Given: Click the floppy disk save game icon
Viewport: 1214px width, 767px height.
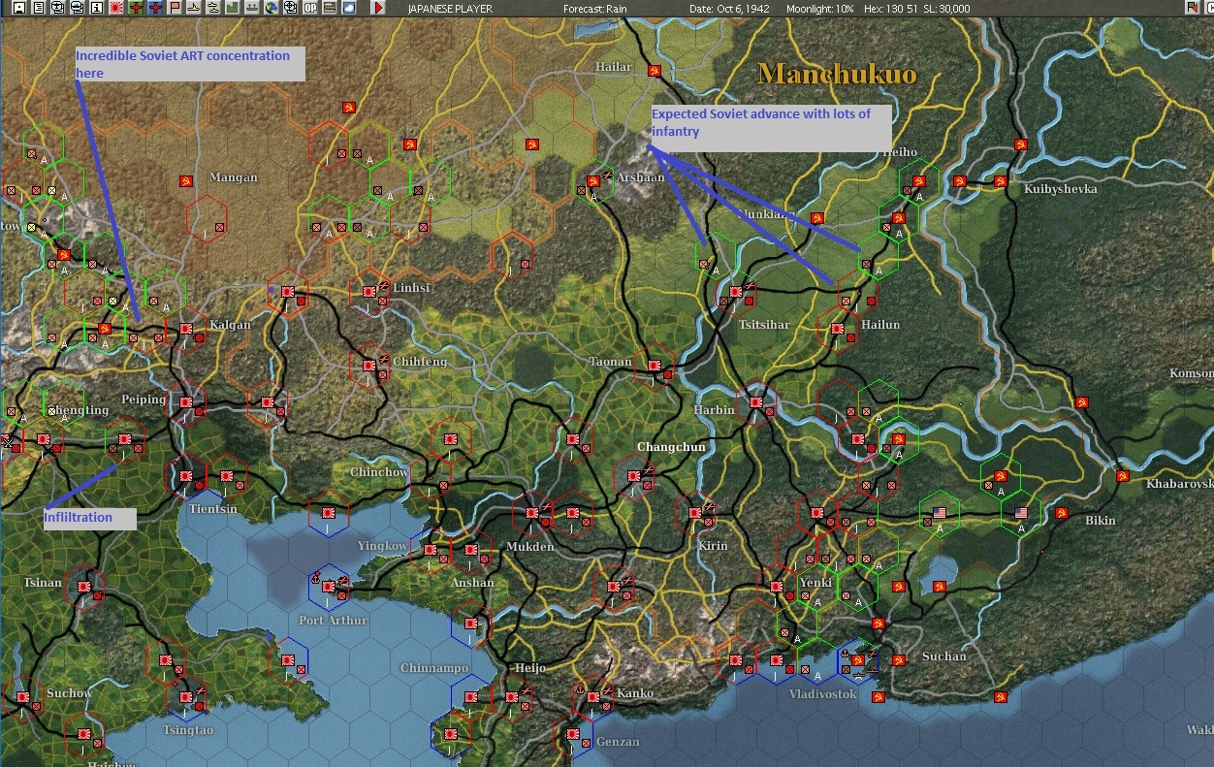Looking at the screenshot, I should click(21, 8).
